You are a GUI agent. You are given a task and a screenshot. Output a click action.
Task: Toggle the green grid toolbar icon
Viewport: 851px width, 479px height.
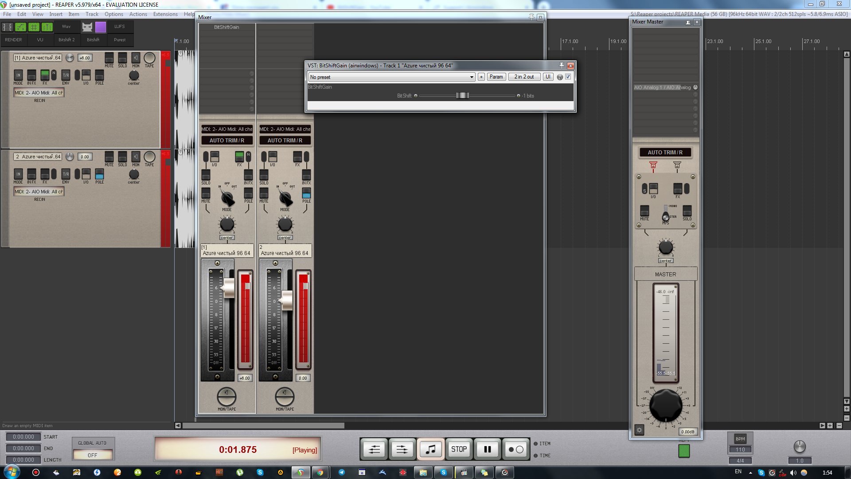pyautogui.click(x=34, y=27)
